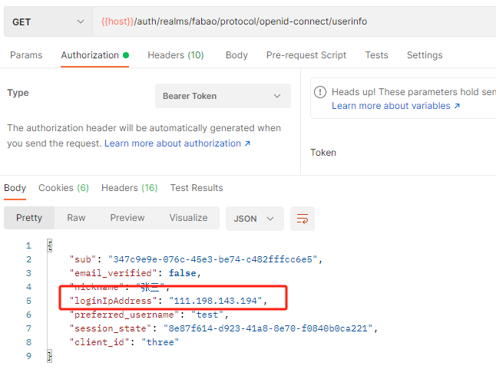Click the Heads up info icon
The height and width of the screenshot is (369, 496).
pos(322,92)
